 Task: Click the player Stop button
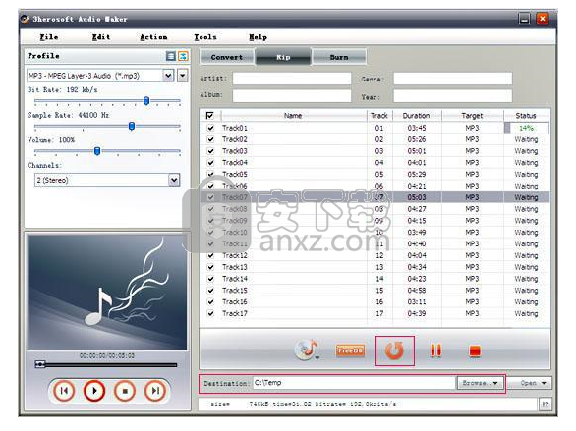pyautogui.click(x=125, y=391)
